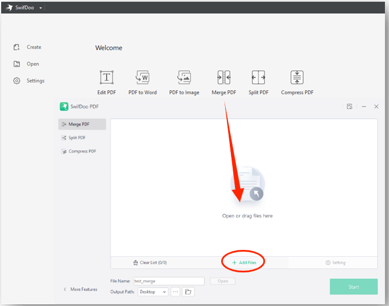The image size is (389, 306).
Task: Select the Merge PDF tab in dialog
Action: [82, 124]
